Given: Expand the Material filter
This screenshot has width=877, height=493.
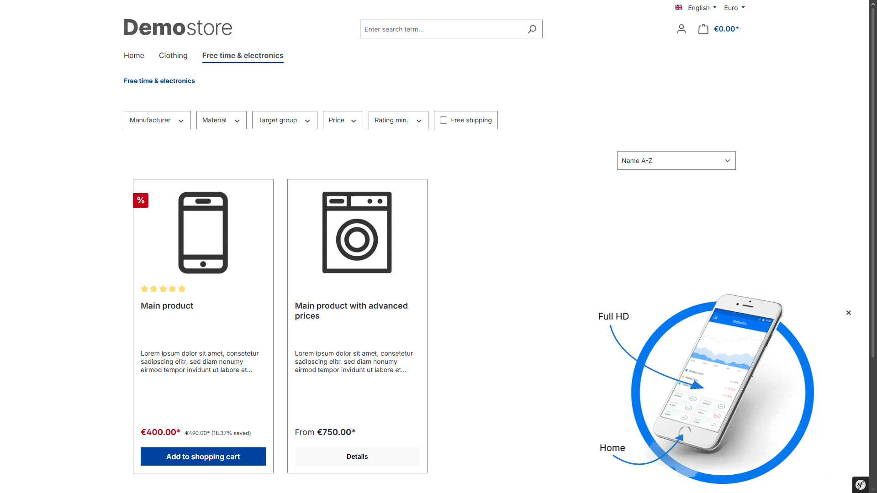Looking at the screenshot, I should pos(222,120).
